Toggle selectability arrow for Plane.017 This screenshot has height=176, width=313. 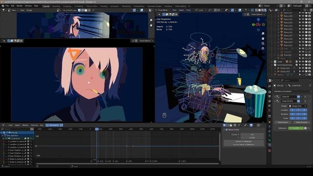(x=300, y=36)
